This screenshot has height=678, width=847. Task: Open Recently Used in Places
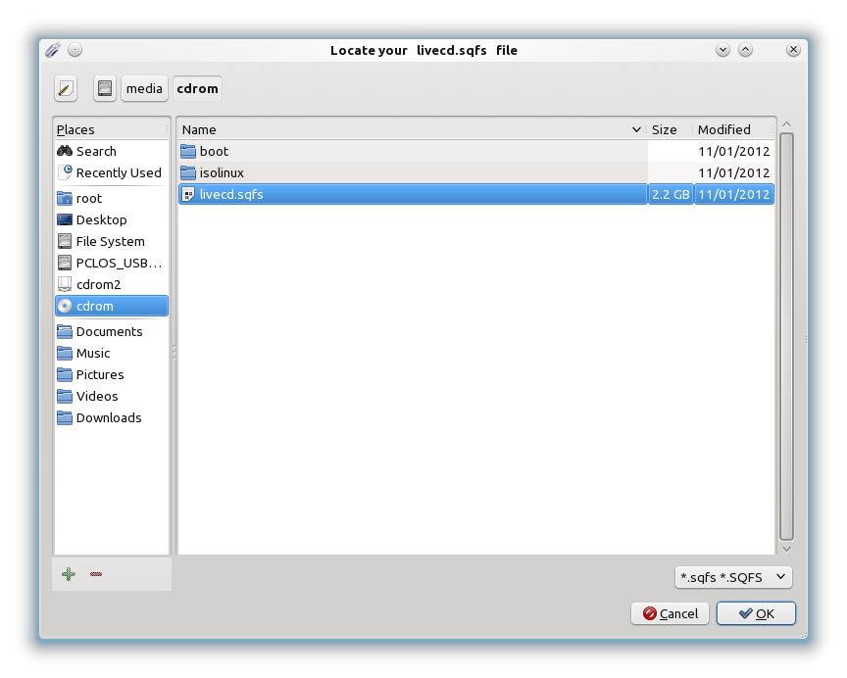[112, 172]
